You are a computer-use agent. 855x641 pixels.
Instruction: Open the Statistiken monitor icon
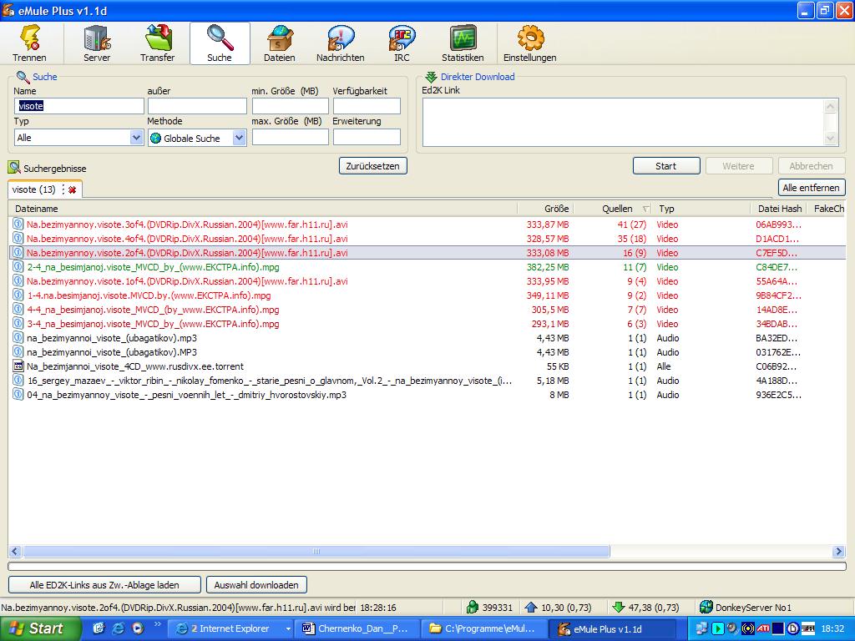[463, 43]
